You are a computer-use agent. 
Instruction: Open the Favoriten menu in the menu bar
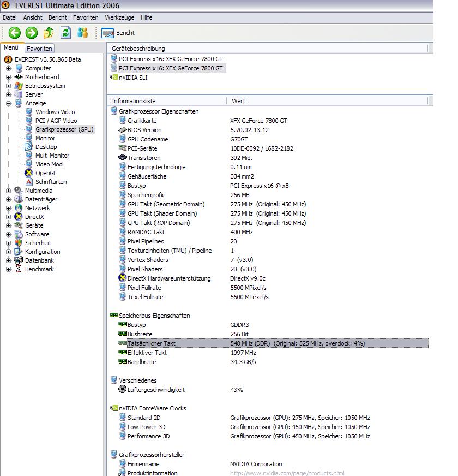click(x=86, y=17)
